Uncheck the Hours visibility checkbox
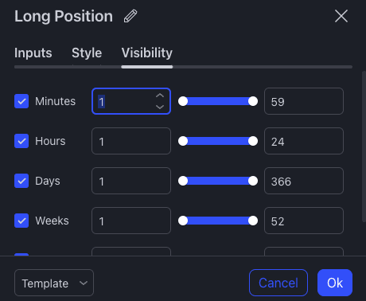 (x=21, y=141)
